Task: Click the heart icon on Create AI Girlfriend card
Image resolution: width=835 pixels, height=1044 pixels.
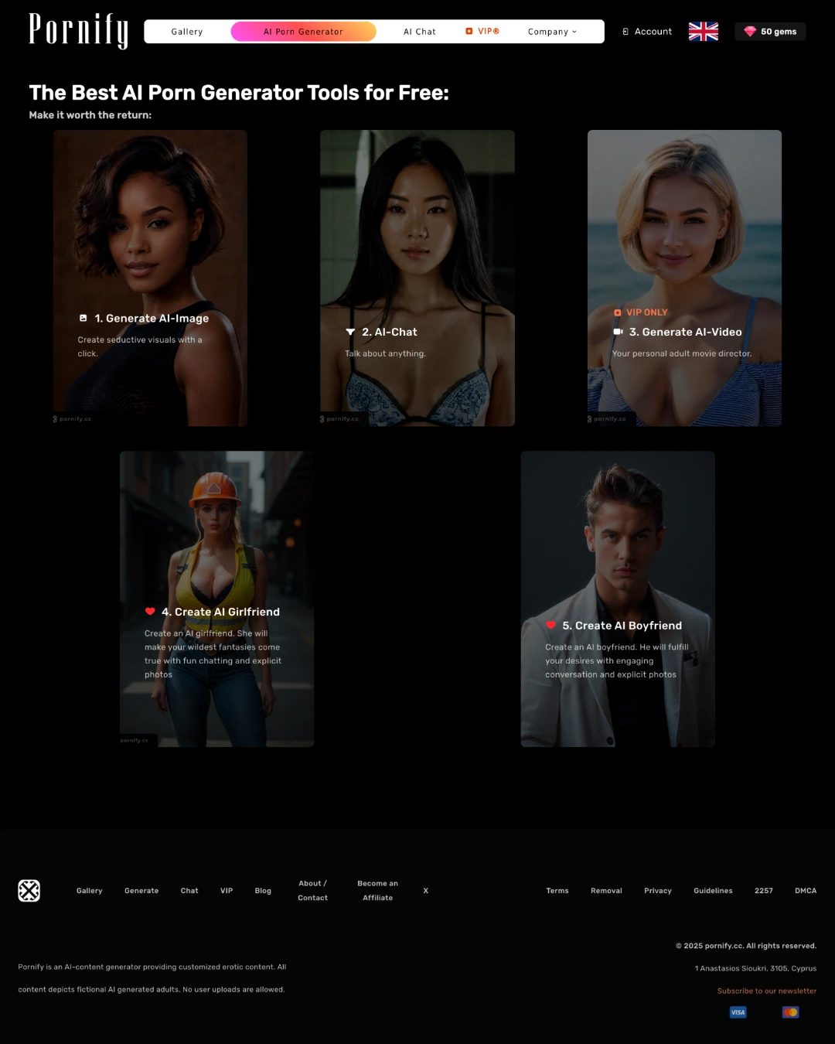Action: tap(149, 611)
